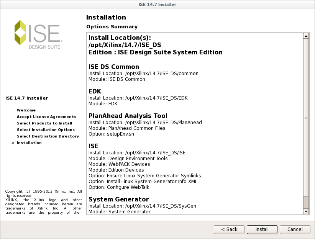The height and width of the screenshot is (239, 315).
Task: Select the Accept License Agreements step
Action: click(47, 117)
